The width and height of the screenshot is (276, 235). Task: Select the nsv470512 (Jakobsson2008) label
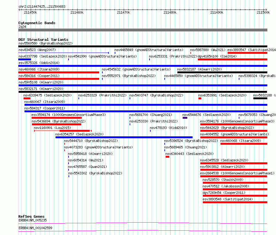tap(226, 186)
